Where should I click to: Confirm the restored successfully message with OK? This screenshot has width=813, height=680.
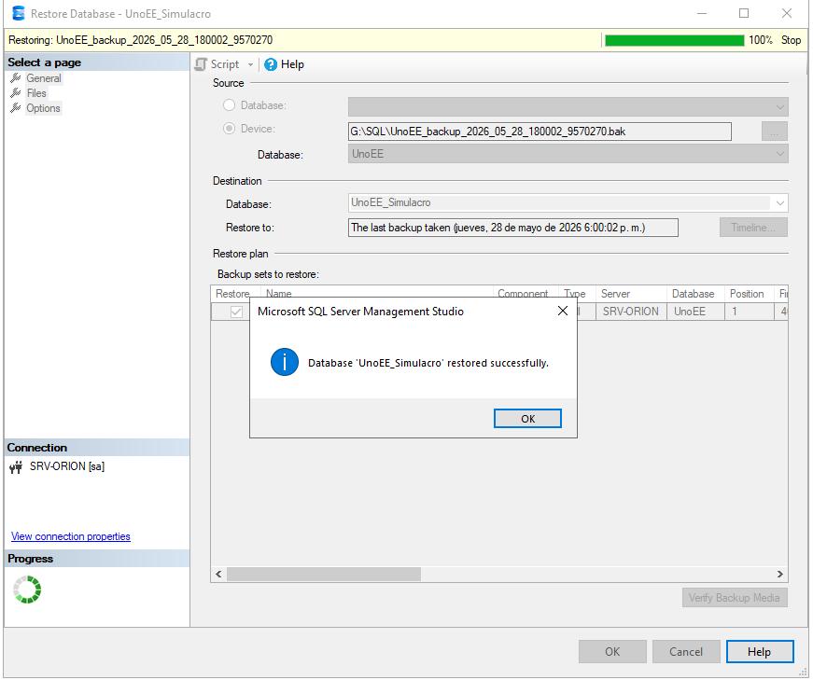point(527,419)
